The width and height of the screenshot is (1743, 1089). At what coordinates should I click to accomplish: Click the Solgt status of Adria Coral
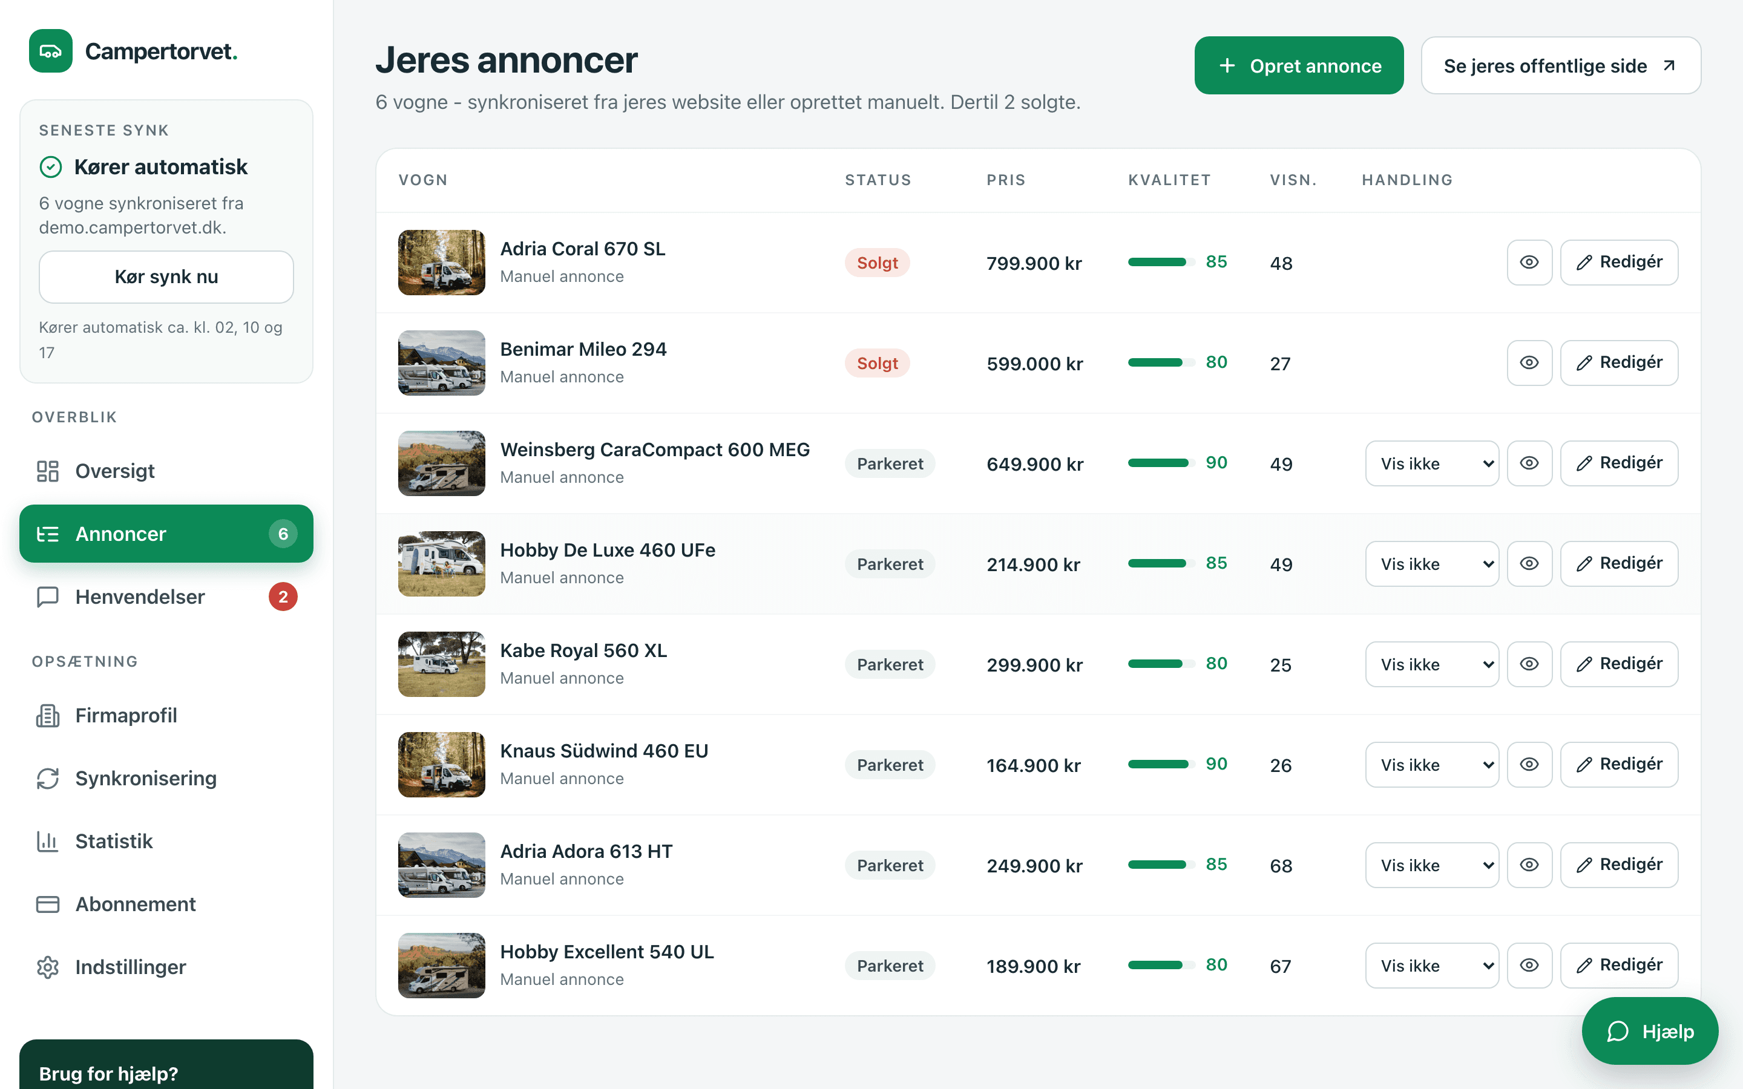coord(878,263)
